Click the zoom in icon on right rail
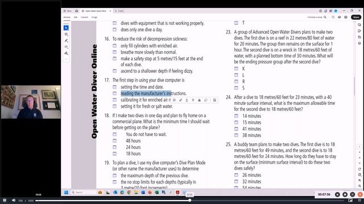Image resolution: width=364 pixels, height=204 pixels. (x=359, y=180)
